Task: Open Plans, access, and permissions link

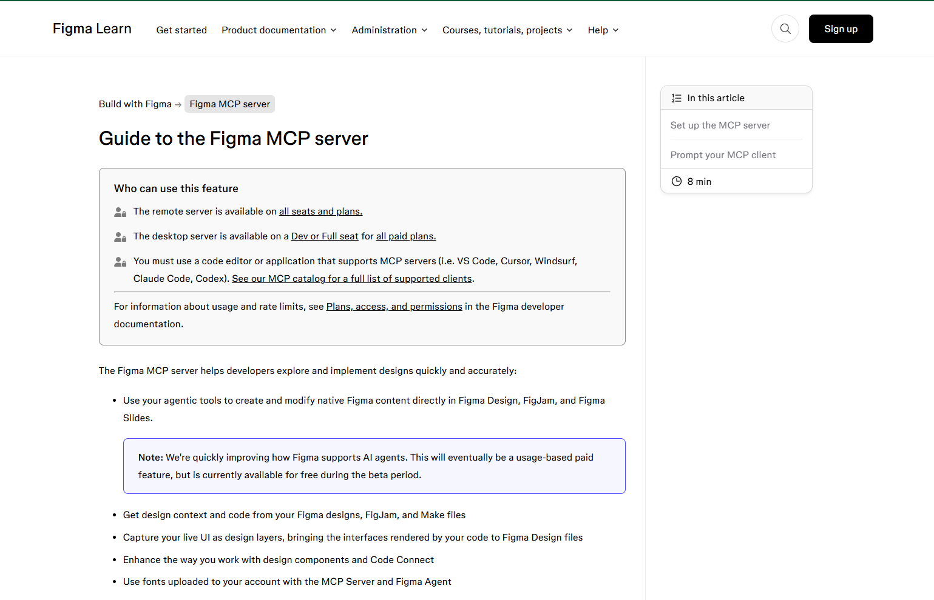Action: (394, 307)
